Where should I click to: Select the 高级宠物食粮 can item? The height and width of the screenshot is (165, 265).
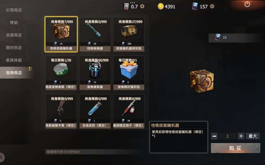point(61,73)
